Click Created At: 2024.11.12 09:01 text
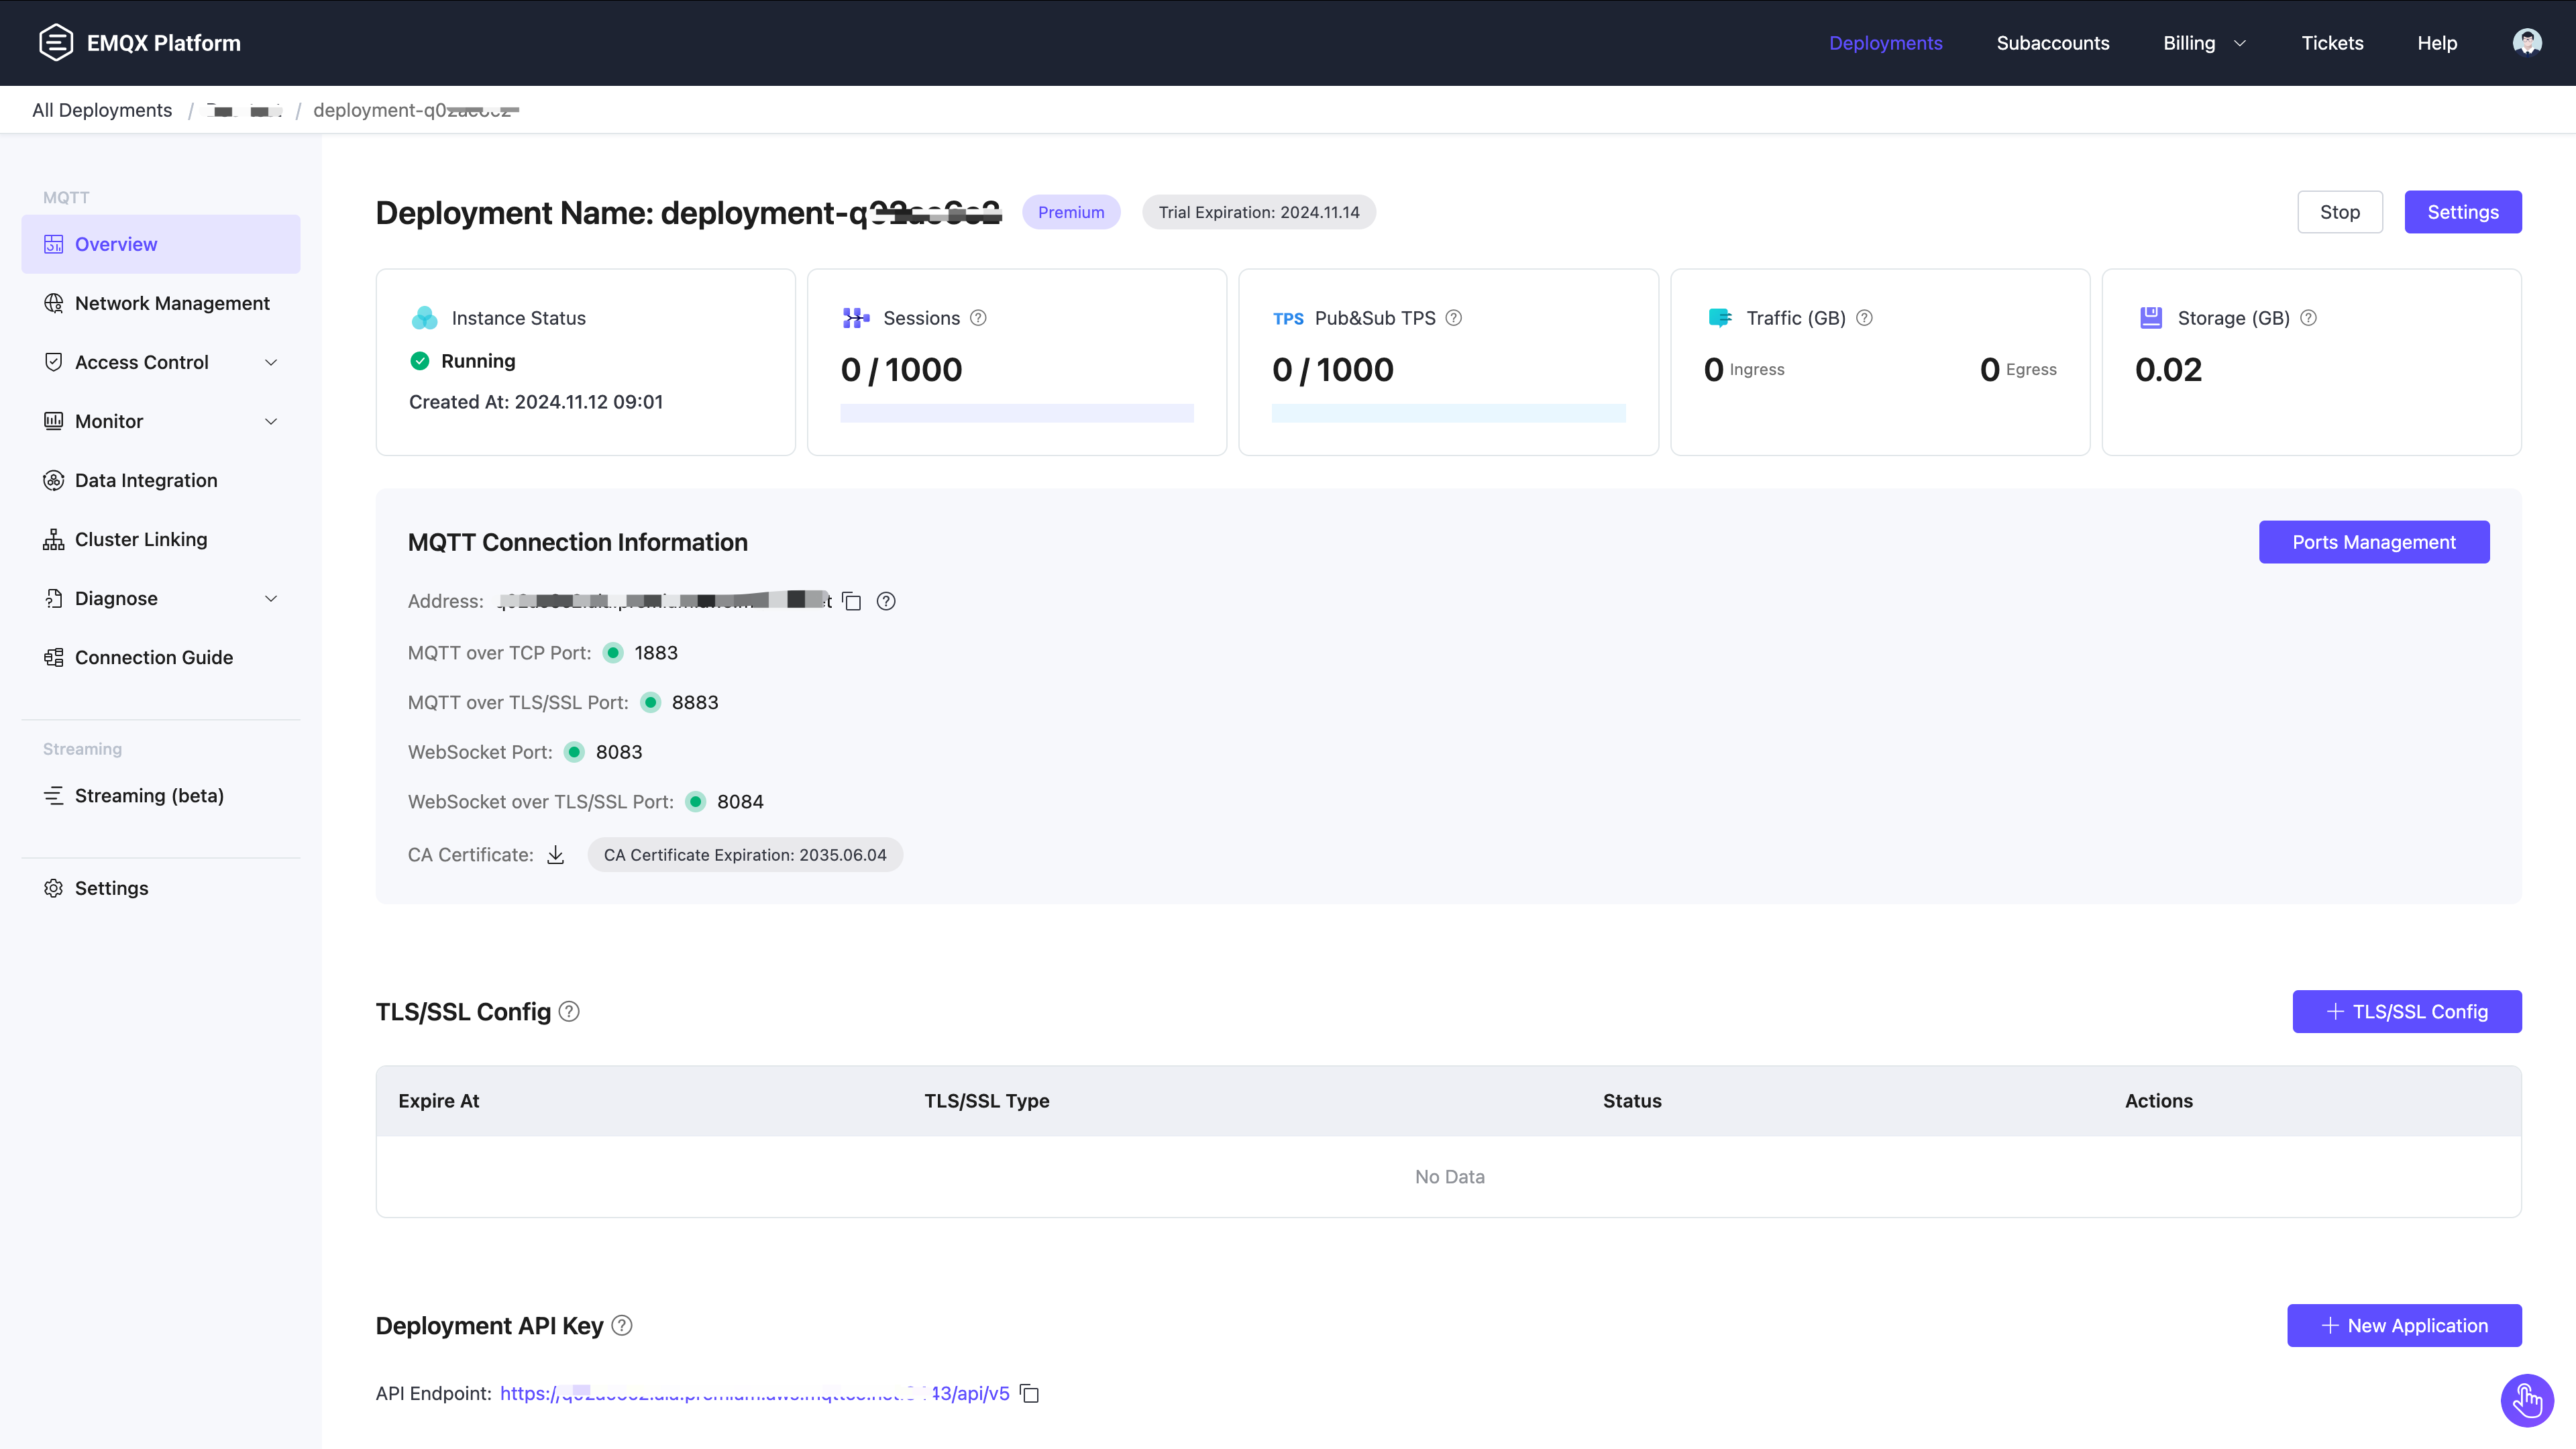The width and height of the screenshot is (2576, 1449). tap(536, 402)
